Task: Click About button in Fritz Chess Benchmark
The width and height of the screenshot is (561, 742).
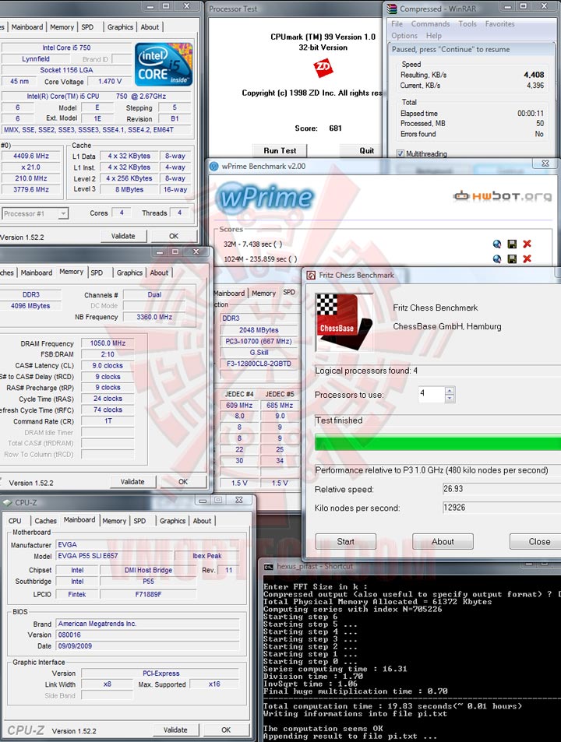Action: 443,541
